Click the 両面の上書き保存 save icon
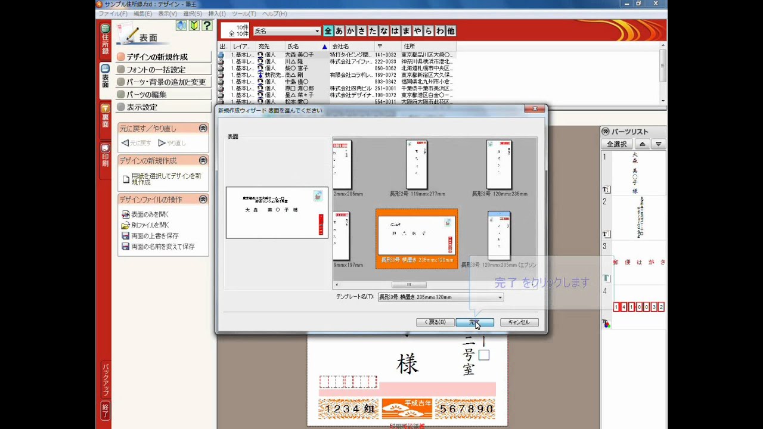The height and width of the screenshot is (429, 763). [125, 236]
